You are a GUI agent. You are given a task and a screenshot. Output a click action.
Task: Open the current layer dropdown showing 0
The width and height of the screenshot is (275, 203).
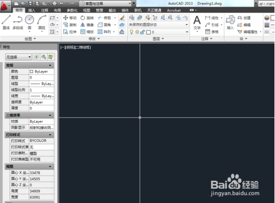pyautogui.click(x=158, y=32)
